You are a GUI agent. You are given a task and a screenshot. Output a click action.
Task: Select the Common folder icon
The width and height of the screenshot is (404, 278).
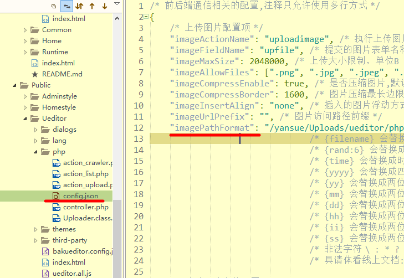(34, 30)
